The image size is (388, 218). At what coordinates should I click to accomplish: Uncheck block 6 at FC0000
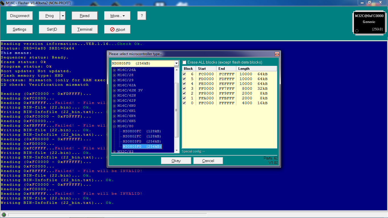[184, 74]
